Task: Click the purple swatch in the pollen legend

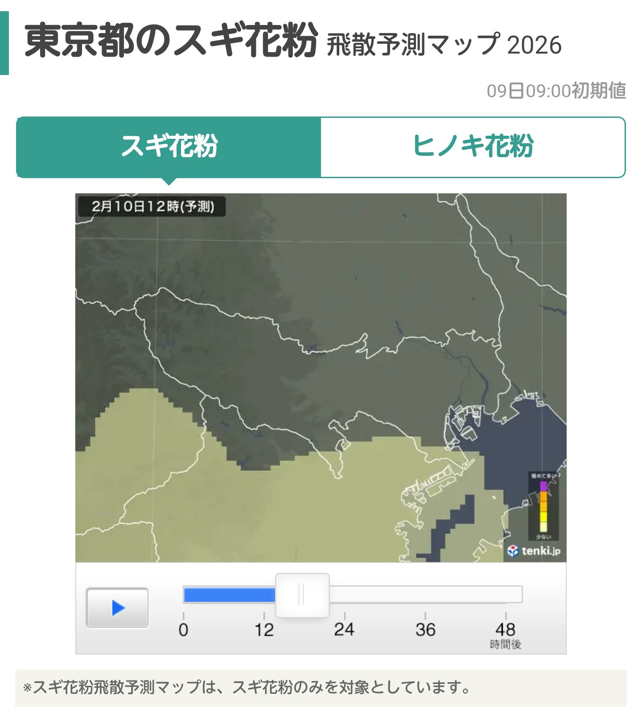Action: 543,486
